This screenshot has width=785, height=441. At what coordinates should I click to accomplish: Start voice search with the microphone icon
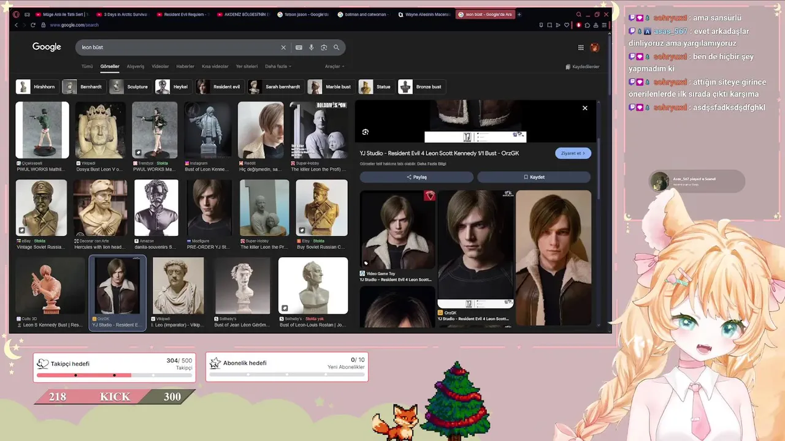point(311,47)
